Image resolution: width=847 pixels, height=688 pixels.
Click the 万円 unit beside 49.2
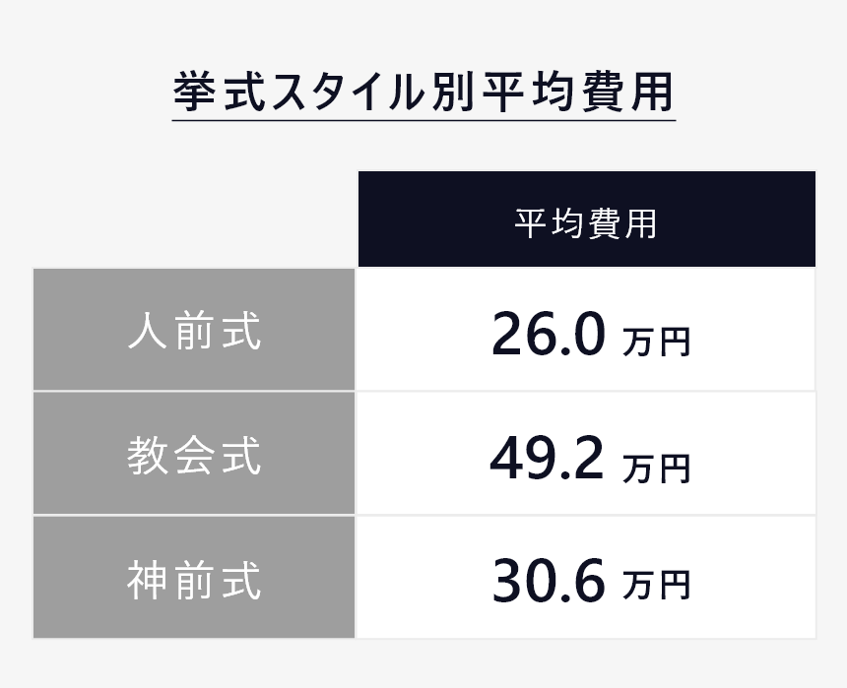656,468
